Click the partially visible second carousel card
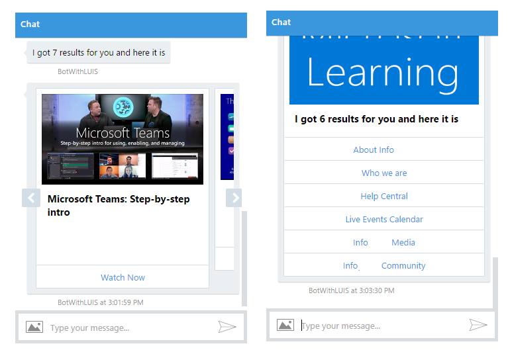The image size is (508, 352). click(225, 179)
